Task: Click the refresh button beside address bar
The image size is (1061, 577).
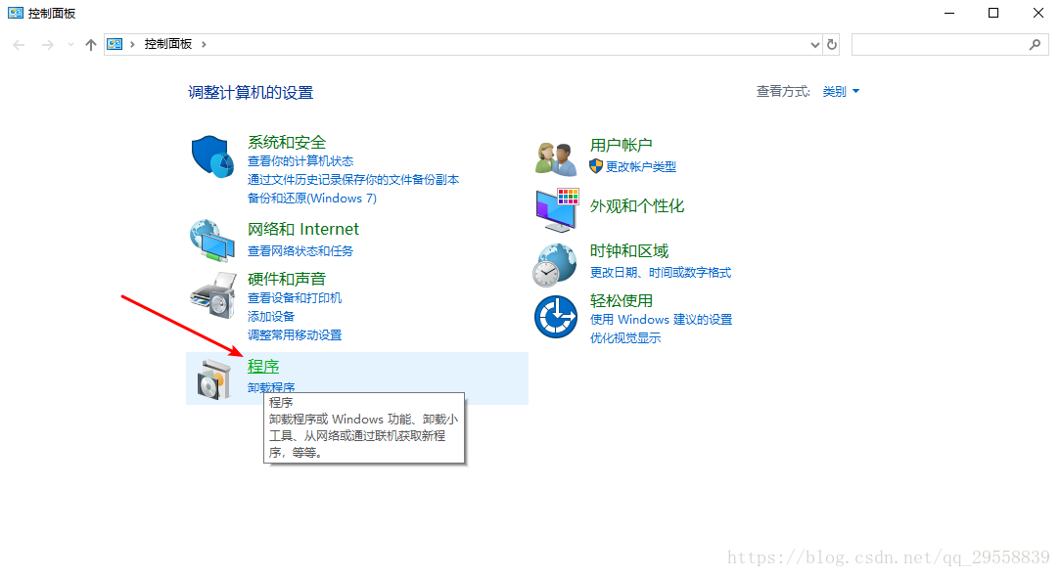Action: [x=832, y=45]
